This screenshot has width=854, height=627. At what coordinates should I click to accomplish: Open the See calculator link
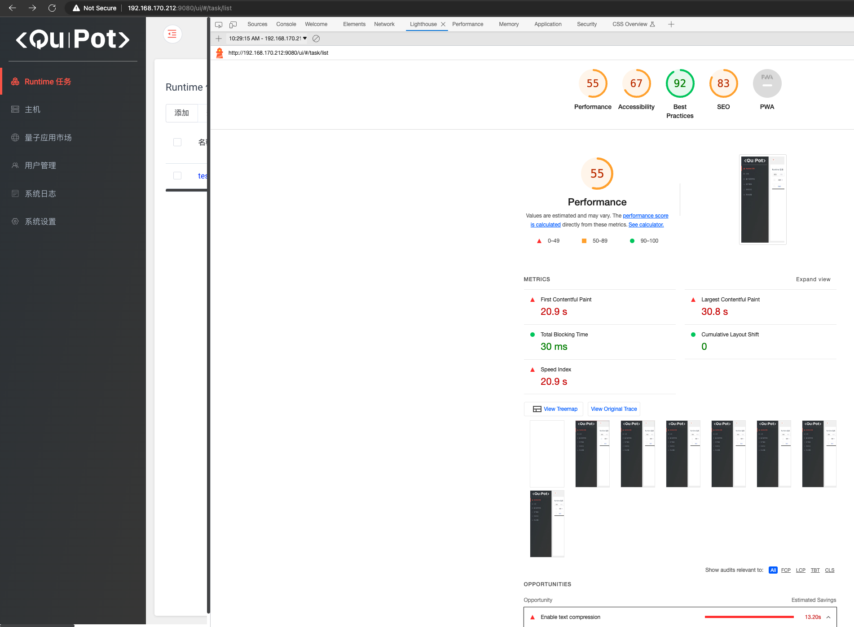(646, 225)
